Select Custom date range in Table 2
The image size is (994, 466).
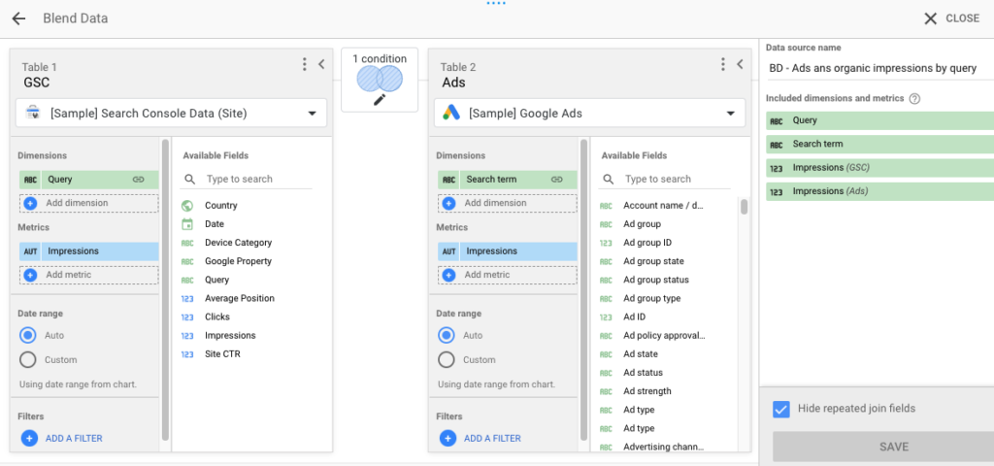click(447, 360)
